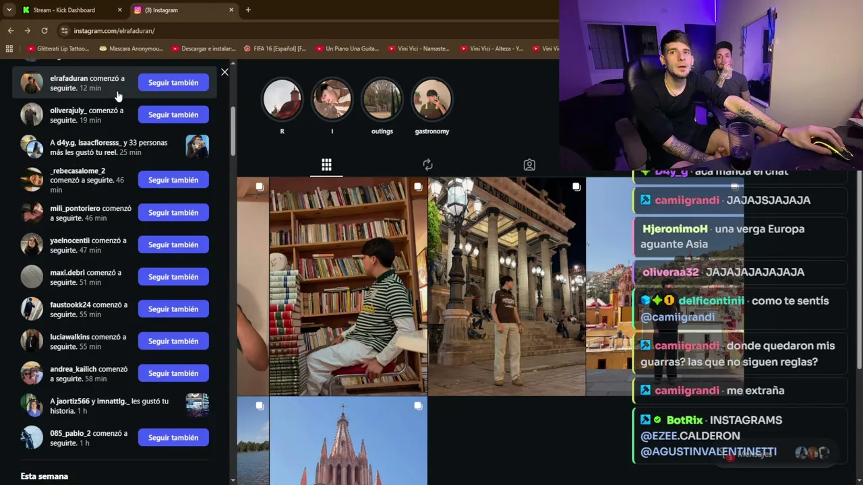The image size is (863, 485).
Task: Open yaelnocentii's profile picture
Action: click(32, 245)
